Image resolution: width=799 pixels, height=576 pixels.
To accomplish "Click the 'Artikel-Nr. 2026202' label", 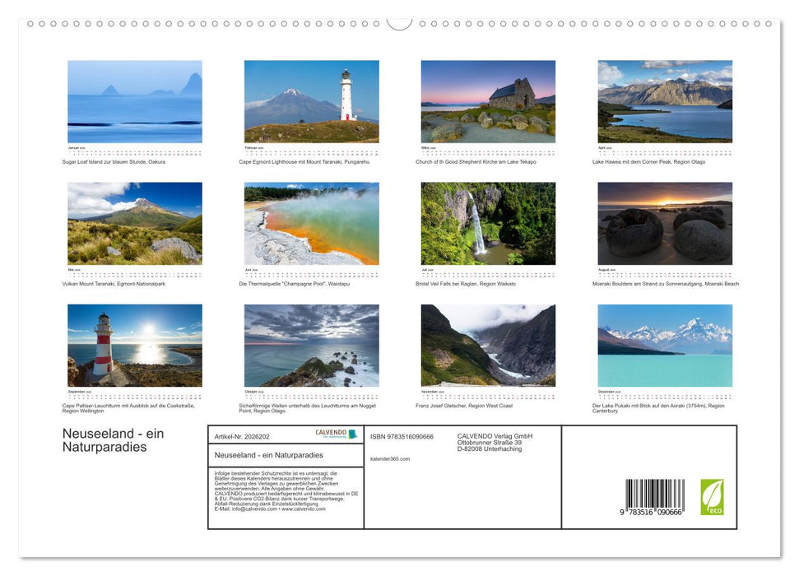I will point(242,437).
